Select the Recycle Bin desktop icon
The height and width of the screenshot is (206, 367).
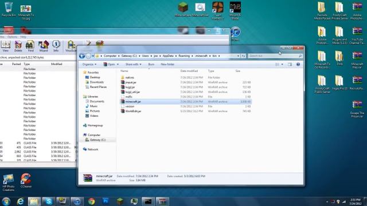(x=9, y=9)
